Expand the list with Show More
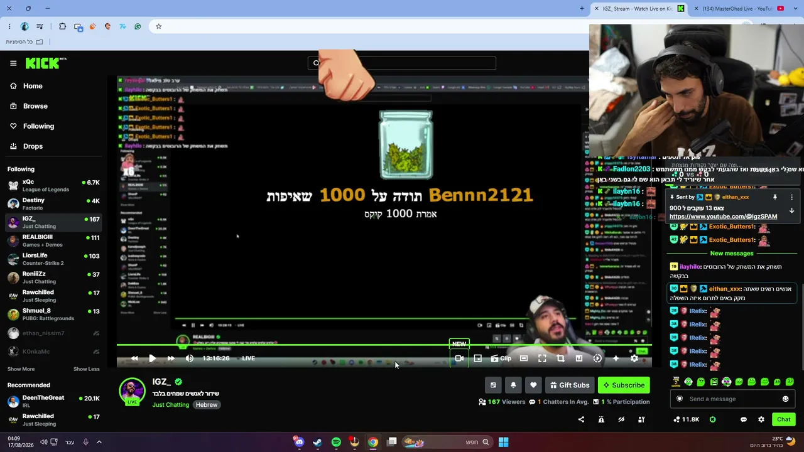 tap(21, 369)
